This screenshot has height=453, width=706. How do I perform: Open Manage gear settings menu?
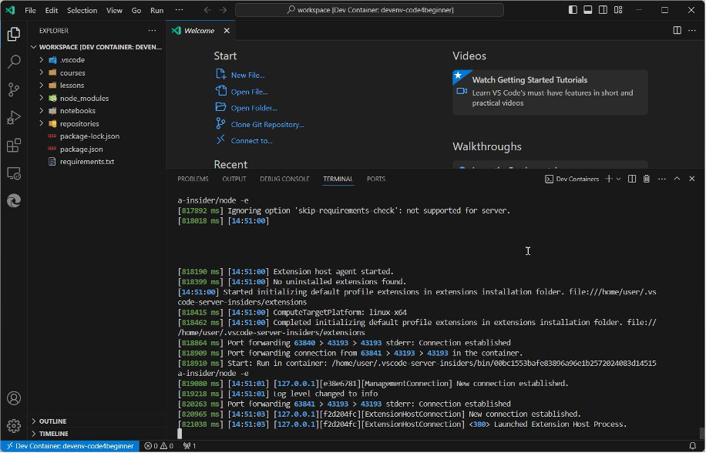click(14, 425)
